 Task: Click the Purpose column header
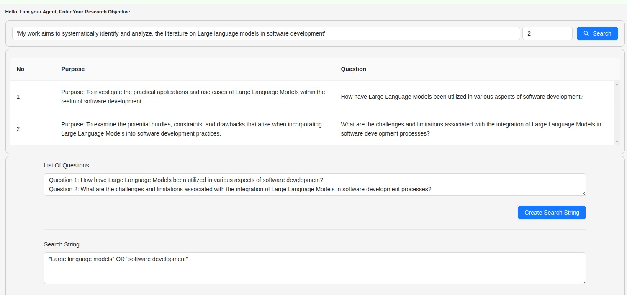click(x=73, y=69)
